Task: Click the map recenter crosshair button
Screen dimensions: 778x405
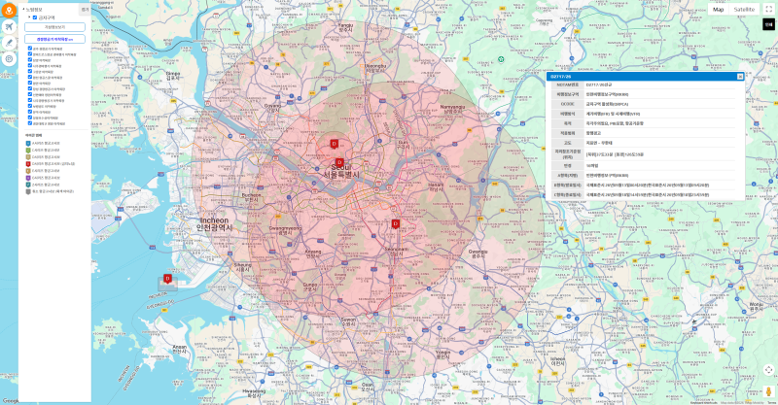Action: pyautogui.click(x=768, y=370)
